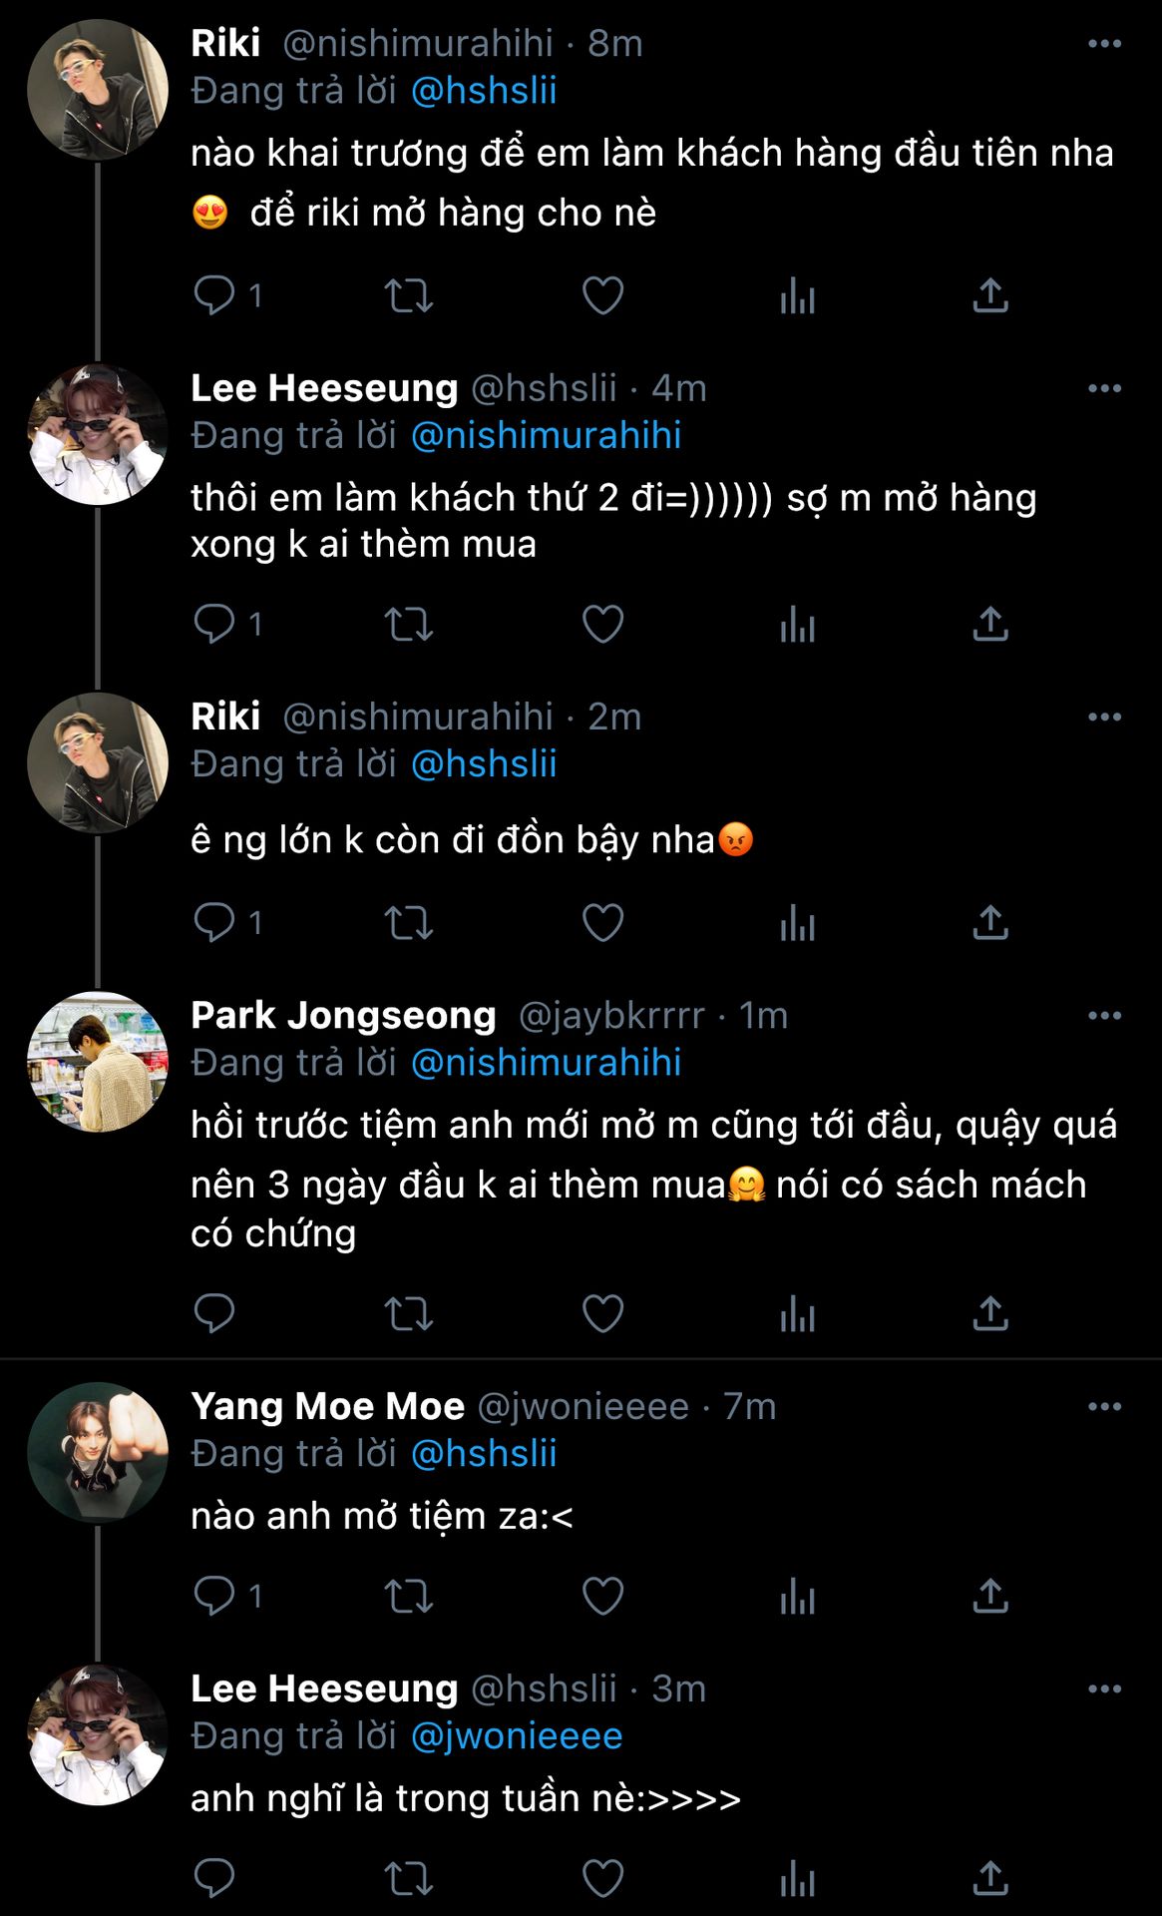
Task: Retweet Park Jongseong's tweet
Action: click(409, 1313)
